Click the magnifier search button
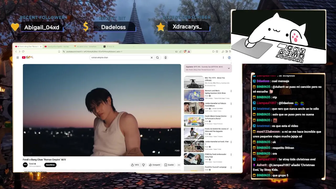Image resolution: width=336 pixels, height=189 pixels. coord(157,57)
